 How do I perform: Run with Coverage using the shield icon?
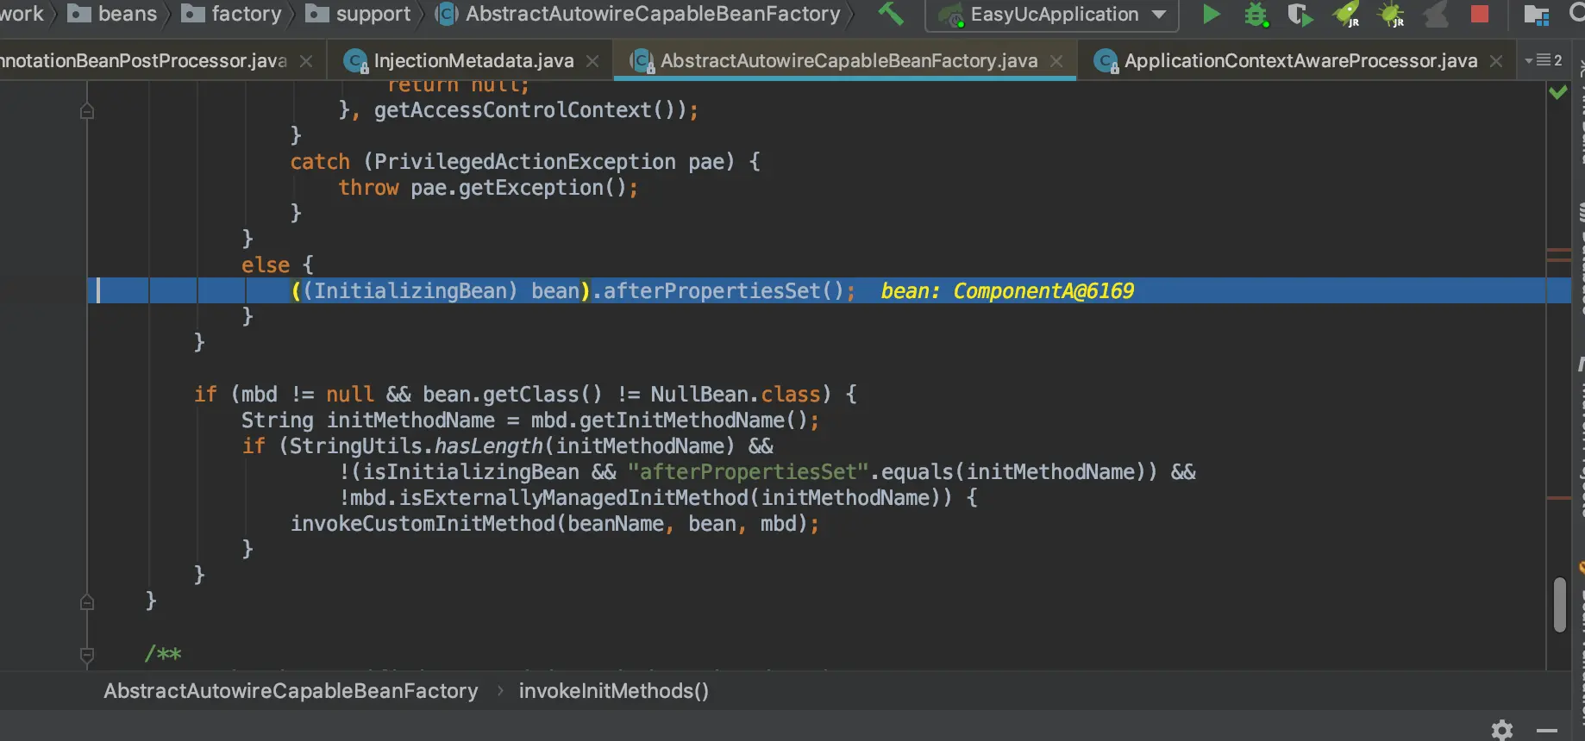(x=1300, y=15)
